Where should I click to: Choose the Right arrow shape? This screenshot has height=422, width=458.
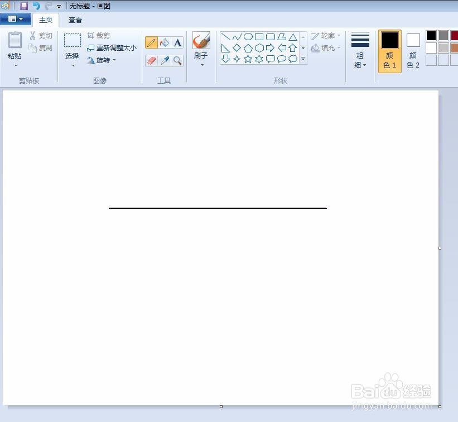coord(271,48)
